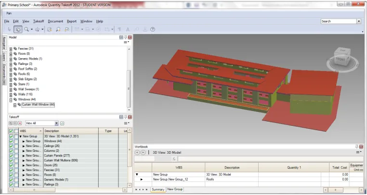Image resolution: width=367 pixels, height=195 pixels.
Task: Switch to the Summary workbook tab
Action: tap(158, 189)
